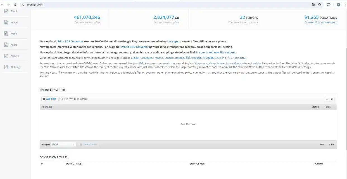The width and height of the screenshot is (347, 179).
Task: Click the translate page icon in address bar
Action: [x=313, y=4]
